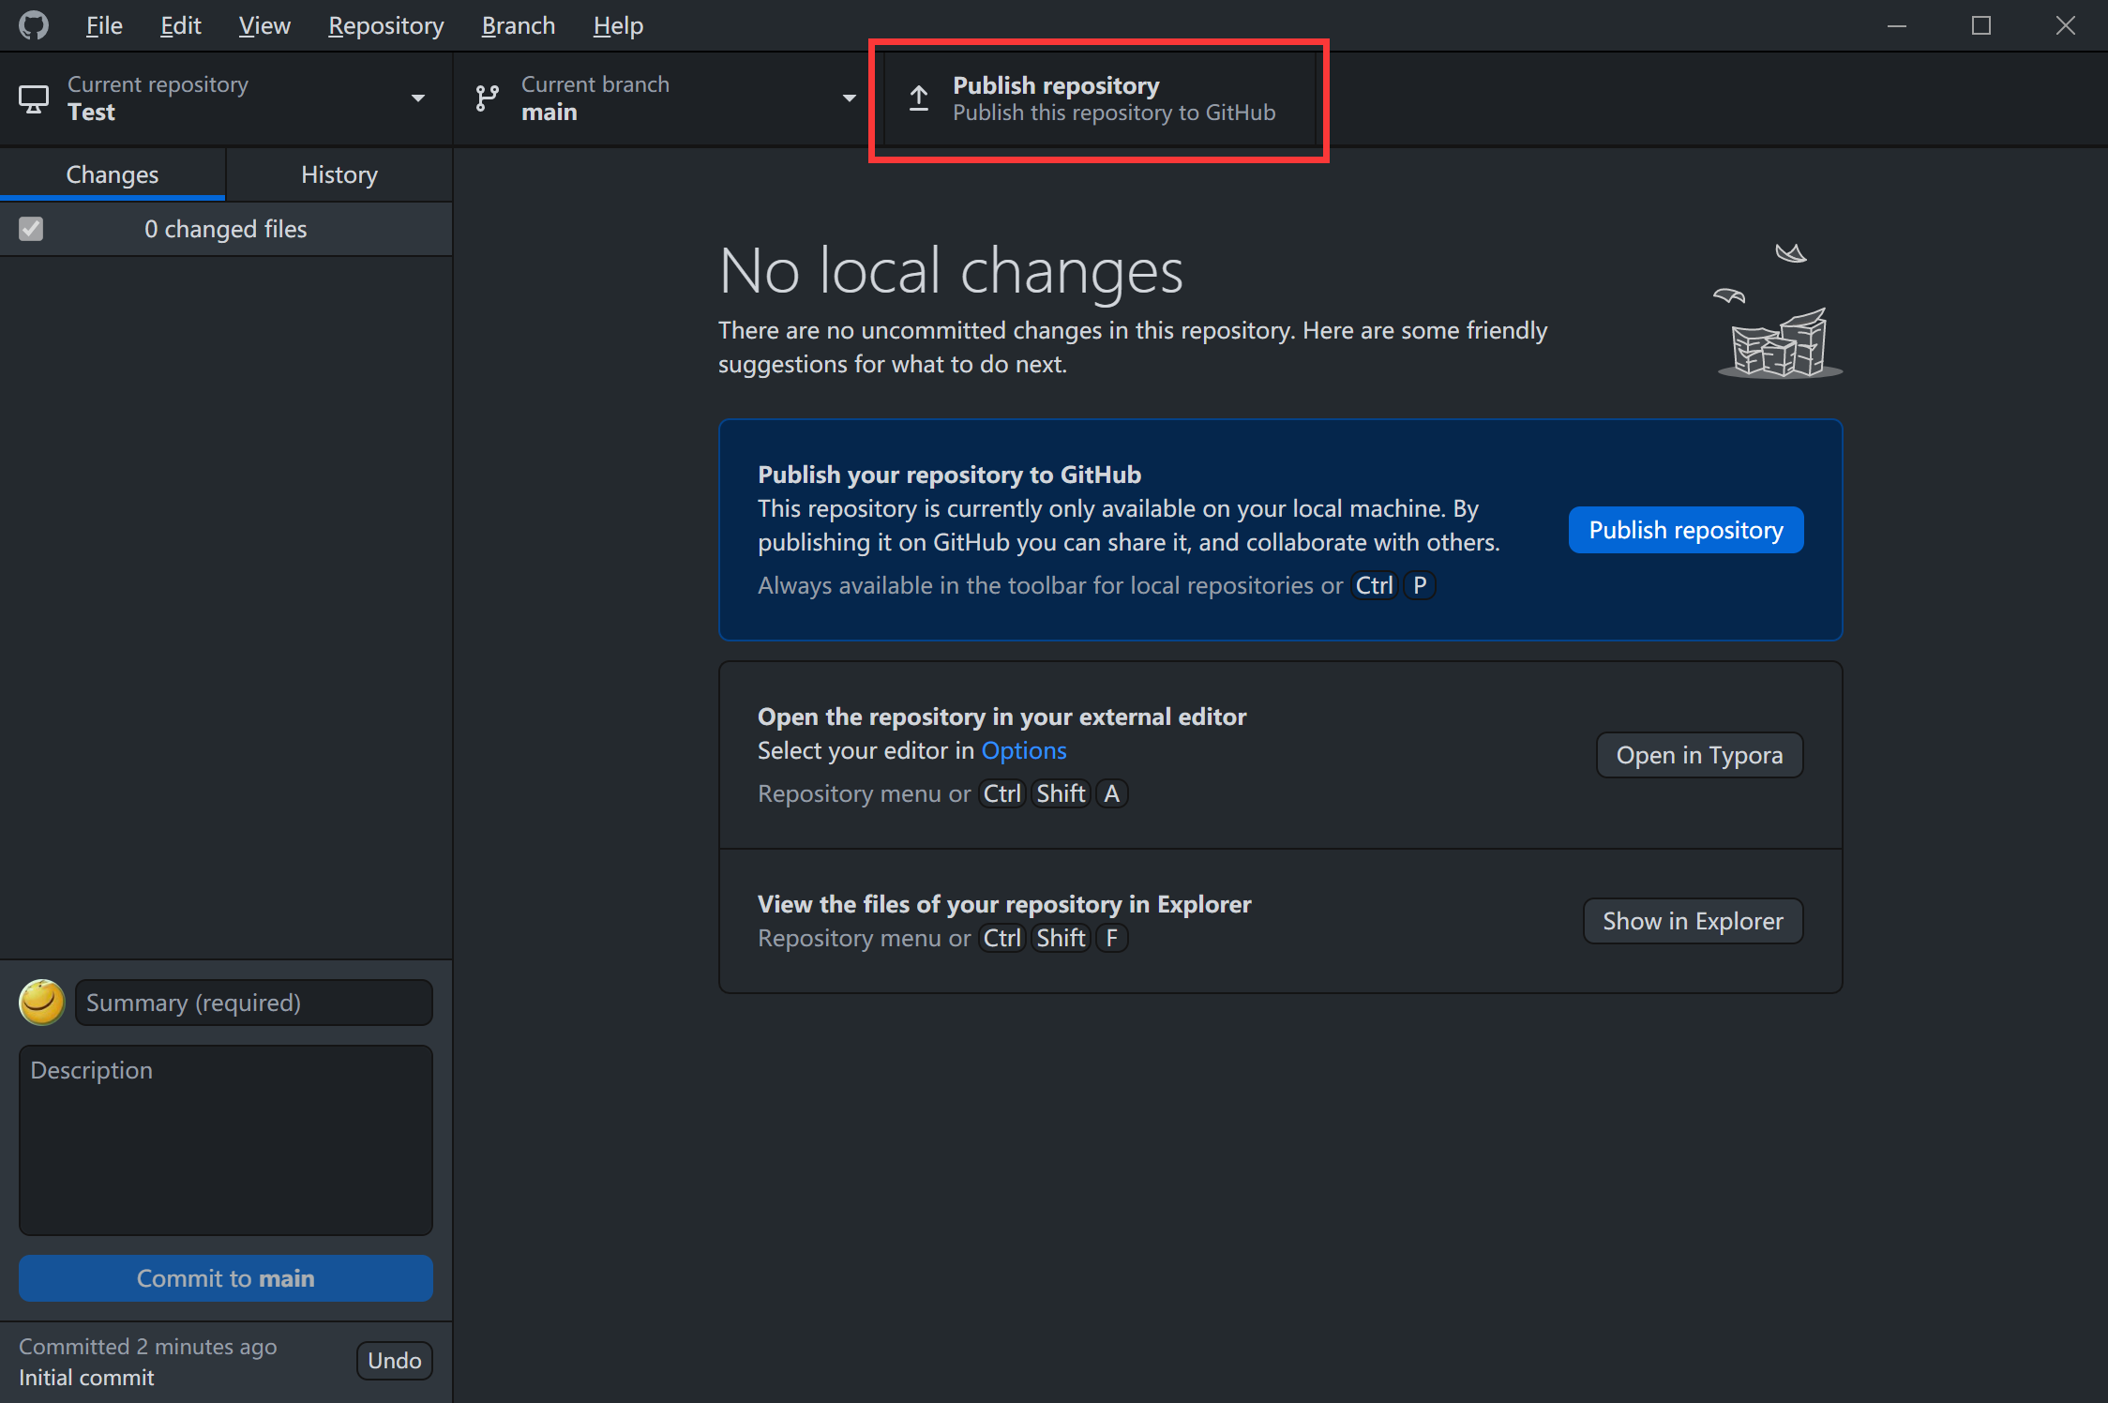Undo the Initial commit
The width and height of the screenshot is (2108, 1403).
click(394, 1361)
